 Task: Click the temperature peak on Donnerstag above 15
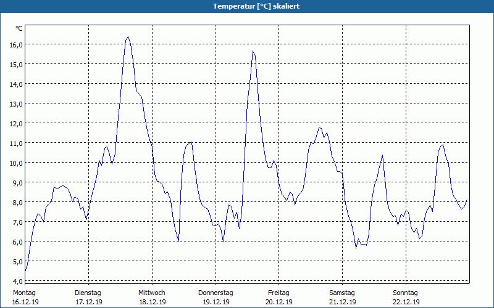[253, 51]
